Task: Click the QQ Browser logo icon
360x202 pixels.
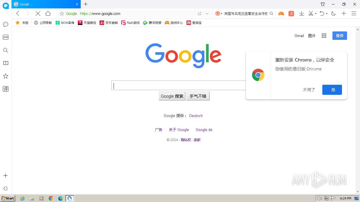Action: 6,6
